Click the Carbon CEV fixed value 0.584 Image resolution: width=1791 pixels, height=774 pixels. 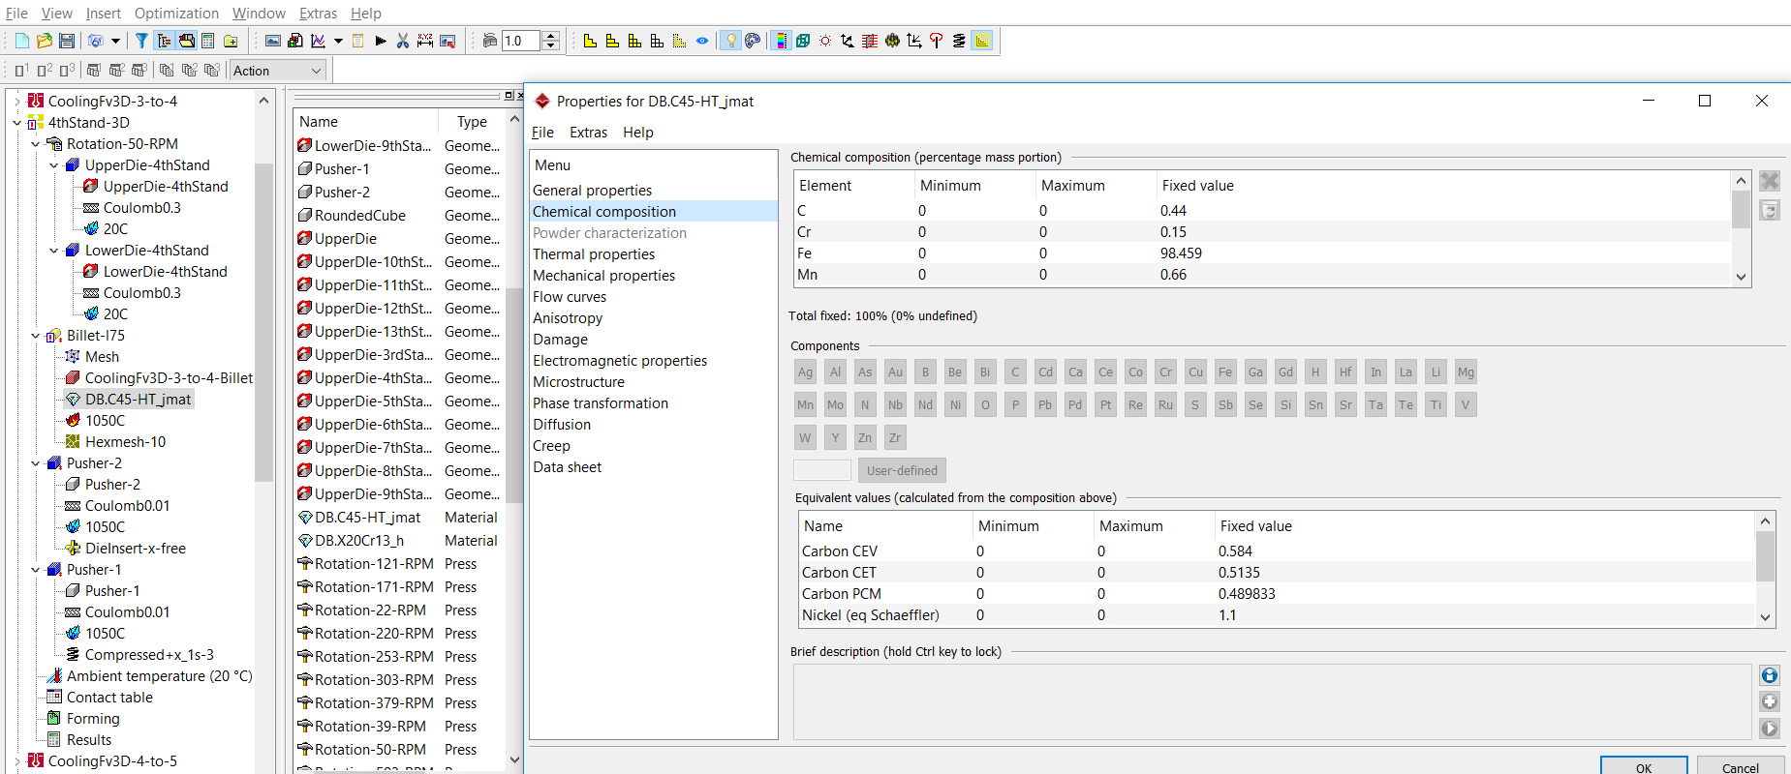click(x=1235, y=551)
